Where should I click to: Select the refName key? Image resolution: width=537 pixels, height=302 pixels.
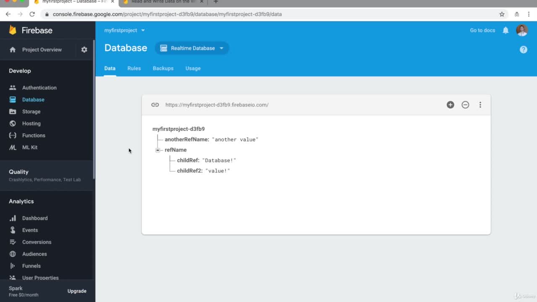175,150
